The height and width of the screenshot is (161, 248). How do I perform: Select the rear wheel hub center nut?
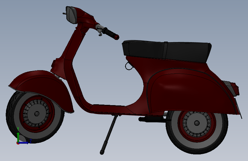click(197, 123)
